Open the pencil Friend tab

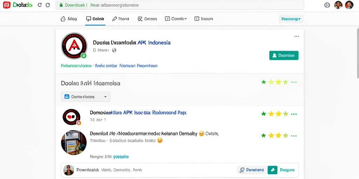tap(121, 19)
